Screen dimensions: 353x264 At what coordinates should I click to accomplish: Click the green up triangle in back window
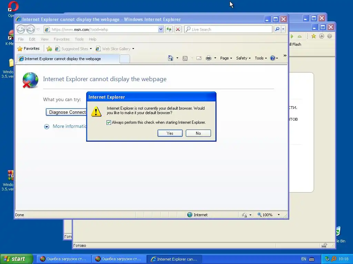coord(300,36)
